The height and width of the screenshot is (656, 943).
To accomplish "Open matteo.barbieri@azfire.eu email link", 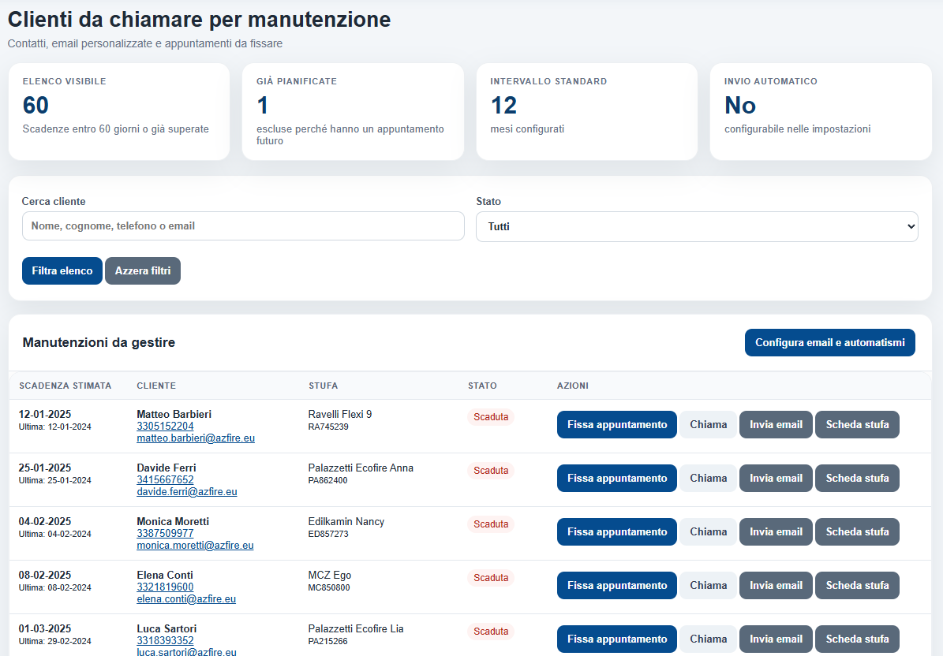I will (x=196, y=438).
